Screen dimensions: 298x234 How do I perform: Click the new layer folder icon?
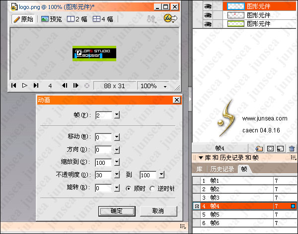click(259, 148)
